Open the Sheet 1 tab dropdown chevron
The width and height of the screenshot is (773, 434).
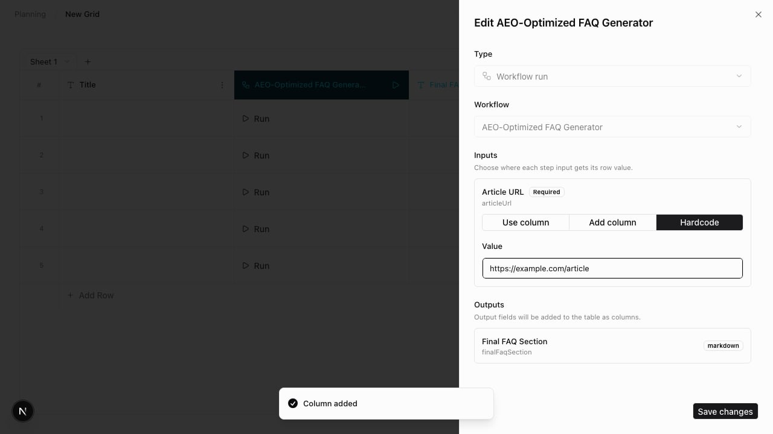(x=67, y=61)
